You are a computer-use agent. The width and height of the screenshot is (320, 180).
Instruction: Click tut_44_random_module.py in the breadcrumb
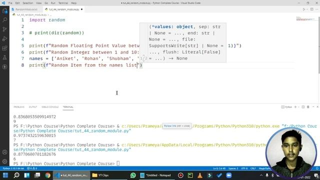[x=31, y=15]
